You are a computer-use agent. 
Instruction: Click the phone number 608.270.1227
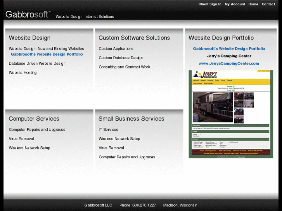click(x=144, y=205)
